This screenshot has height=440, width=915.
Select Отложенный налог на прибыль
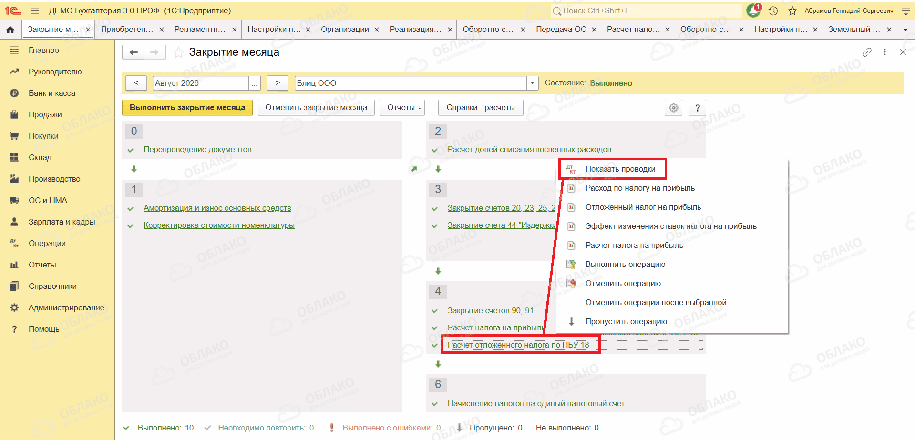tap(643, 207)
